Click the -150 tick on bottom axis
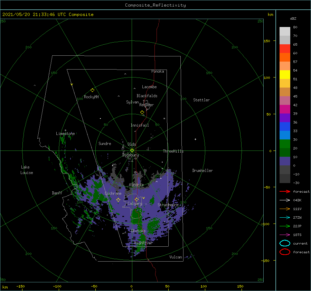 pos(20,286)
